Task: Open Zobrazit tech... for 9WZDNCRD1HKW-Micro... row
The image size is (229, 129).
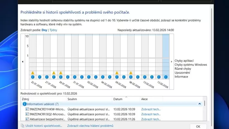Action: click(x=151, y=109)
